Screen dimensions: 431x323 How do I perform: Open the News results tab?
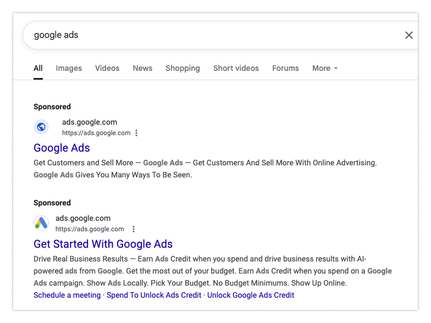[x=142, y=68]
